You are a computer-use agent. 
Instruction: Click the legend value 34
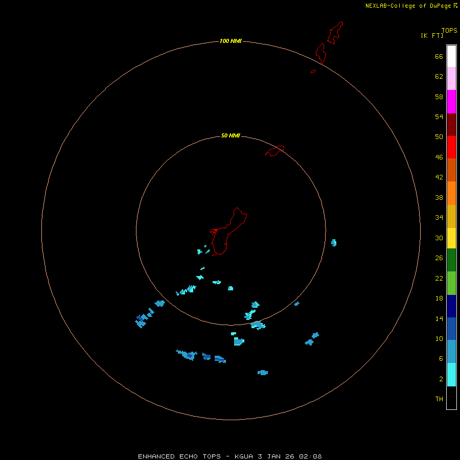[439, 218]
